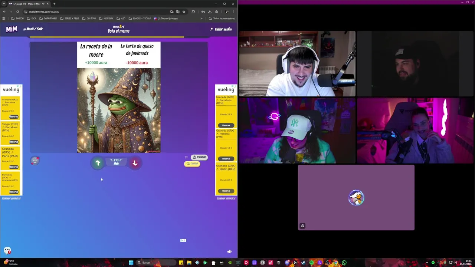Click the taskbar Buscar search box
Viewport: 475px width, 267px height.
pos(155,263)
